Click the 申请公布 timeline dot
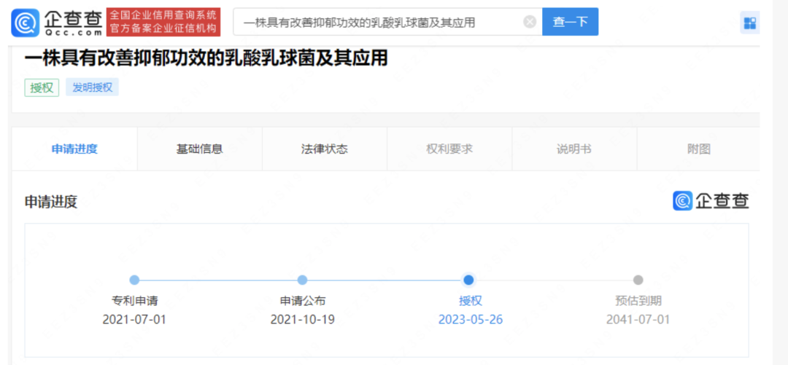This screenshot has height=365, width=788. pos(302,280)
